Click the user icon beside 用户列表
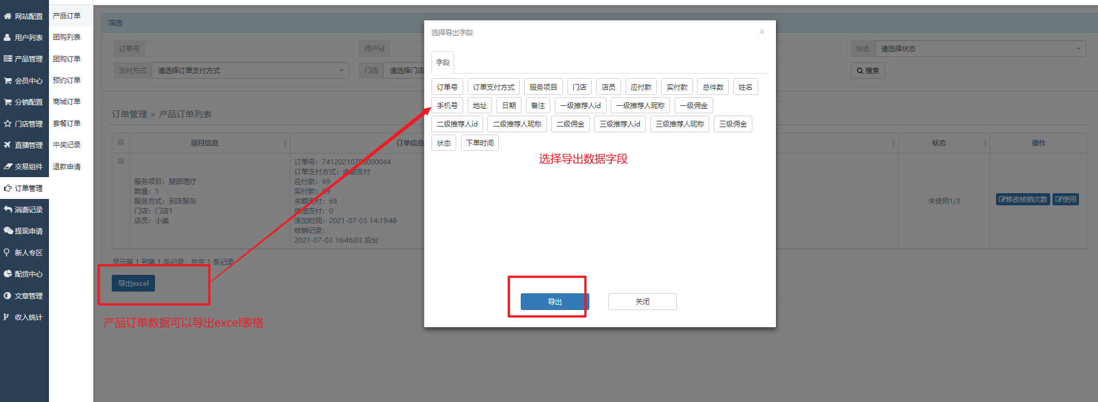Image resolution: width=1098 pixels, height=402 pixels. pos(7,37)
